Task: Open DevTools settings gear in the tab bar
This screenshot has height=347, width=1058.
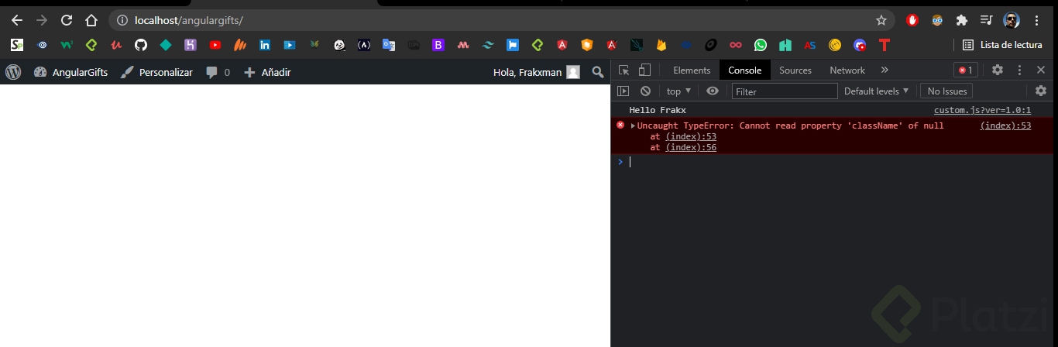Action: [998, 70]
